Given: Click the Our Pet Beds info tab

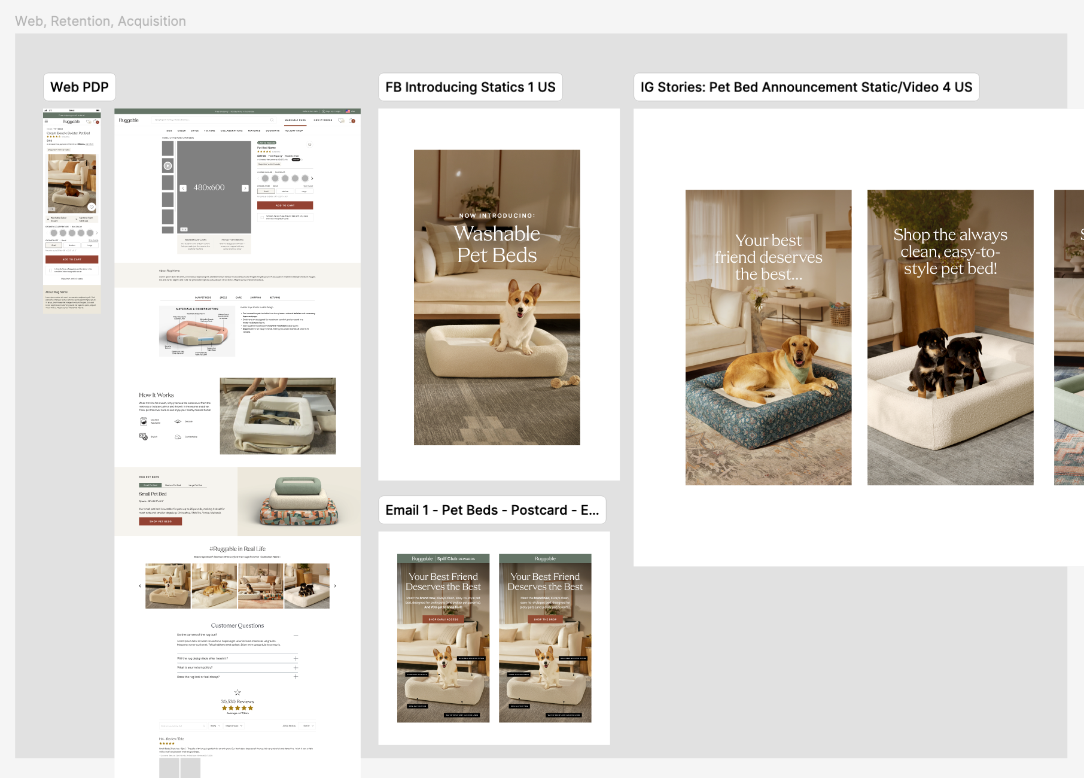Looking at the screenshot, I should click(203, 297).
